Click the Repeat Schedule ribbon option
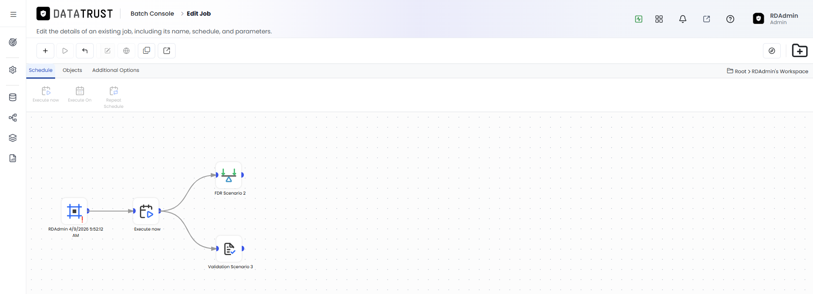This screenshot has width=813, height=294. pyautogui.click(x=114, y=97)
